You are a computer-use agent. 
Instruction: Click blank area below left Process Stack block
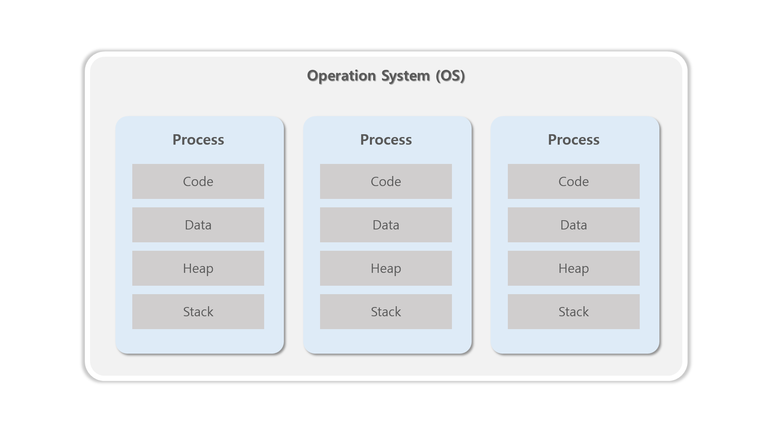coord(198,341)
